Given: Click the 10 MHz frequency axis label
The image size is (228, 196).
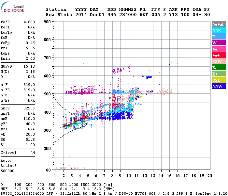Looking at the screenshot, I should pos(129,176).
